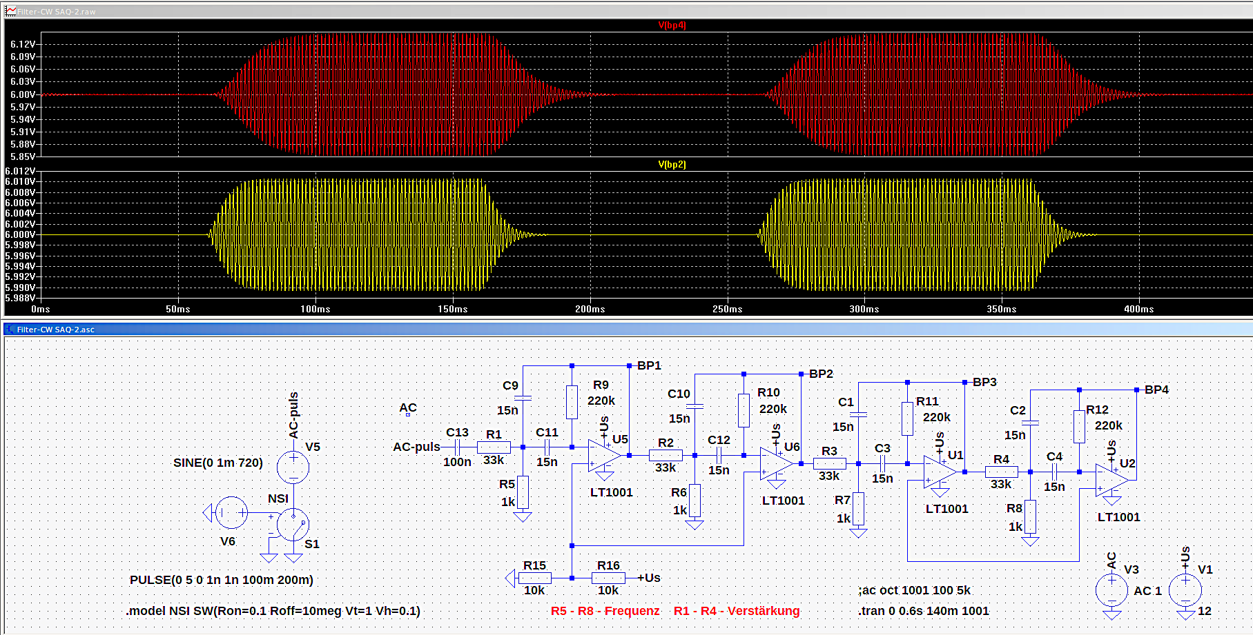Screen dimensions: 1253x635
Task: Click the V1 supply voltage source symbol
Action: tap(1185, 590)
